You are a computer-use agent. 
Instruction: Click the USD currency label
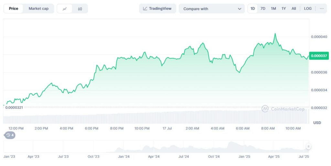coord(317,123)
